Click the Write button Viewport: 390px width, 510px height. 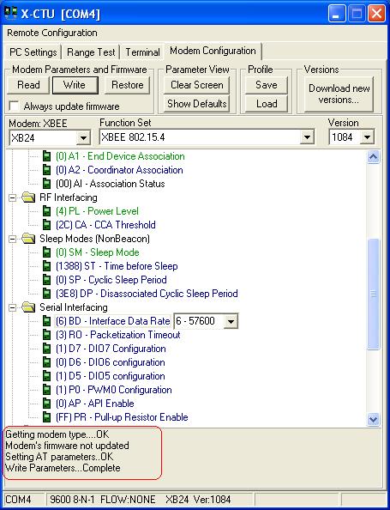point(75,85)
